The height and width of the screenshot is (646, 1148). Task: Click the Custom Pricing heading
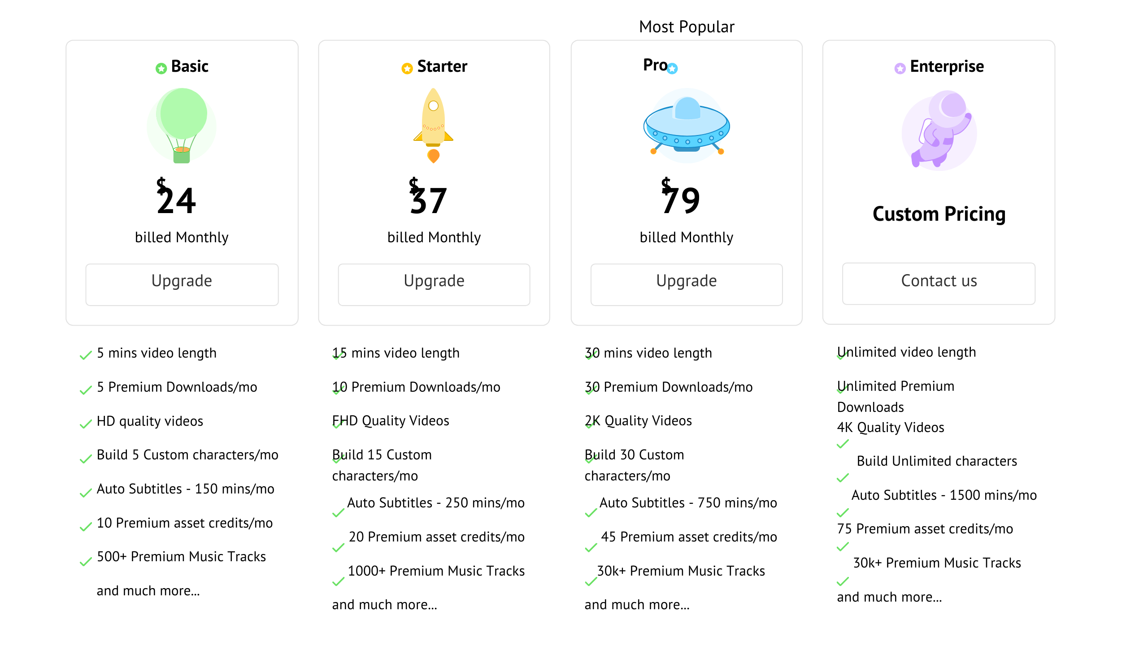coord(939,214)
